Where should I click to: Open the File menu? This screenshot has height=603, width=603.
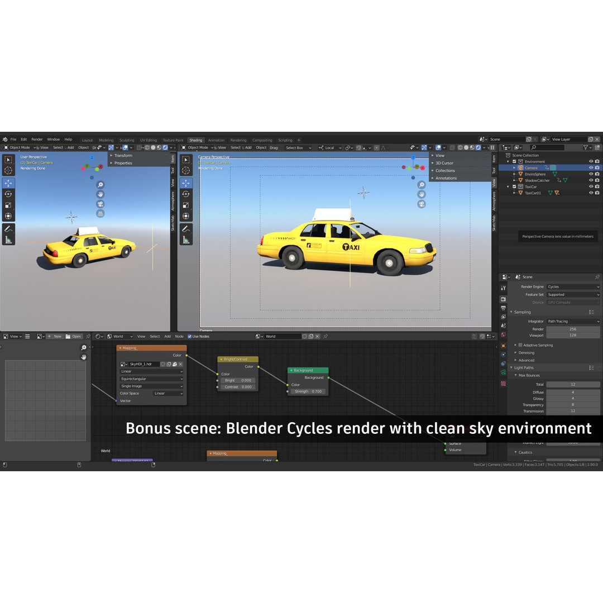(x=13, y=139)
